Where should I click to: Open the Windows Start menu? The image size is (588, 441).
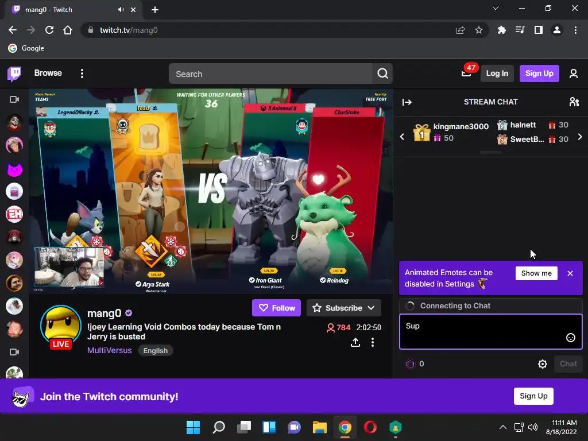pyautogui.click(x=193, y=427)
